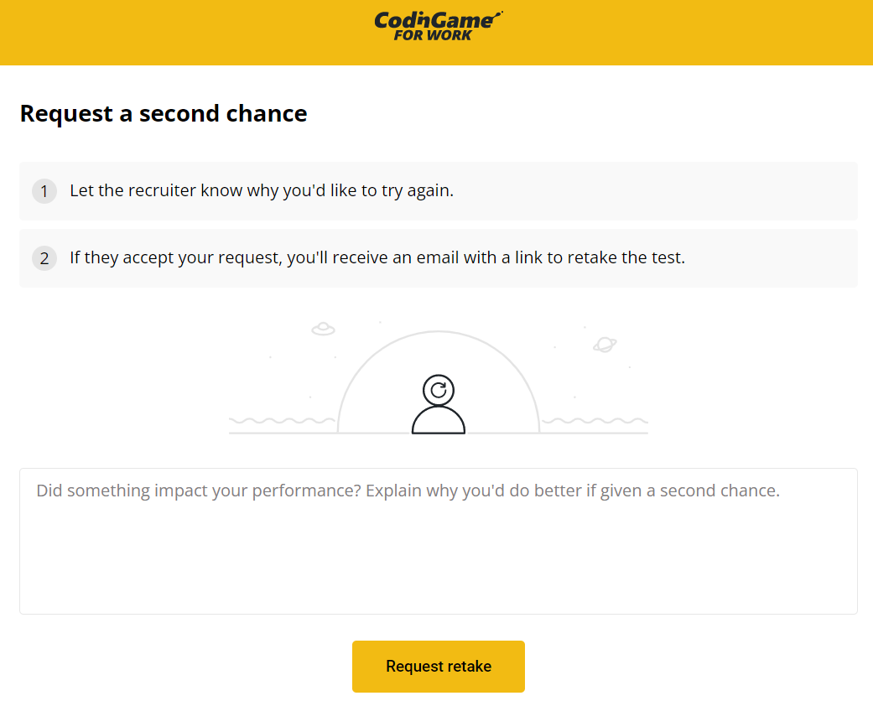Click the CodinGame wordmark in the header
Screen dimensions: 873x701
(437, 19)
